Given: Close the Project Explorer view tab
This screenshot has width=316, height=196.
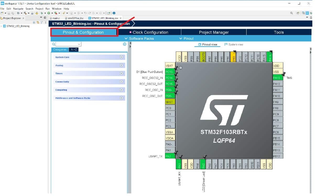Looking at the screenshot, I should point(23,18).
